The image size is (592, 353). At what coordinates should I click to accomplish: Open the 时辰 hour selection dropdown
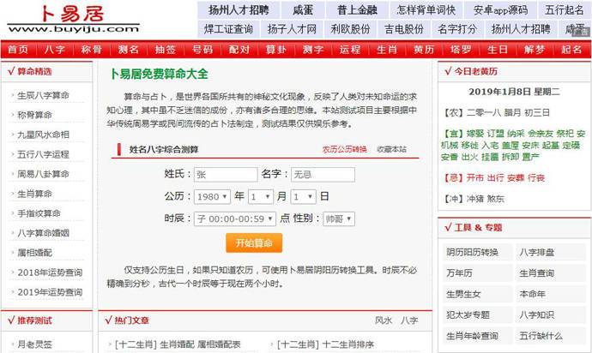pyautogui.click(x=236, y=218)
